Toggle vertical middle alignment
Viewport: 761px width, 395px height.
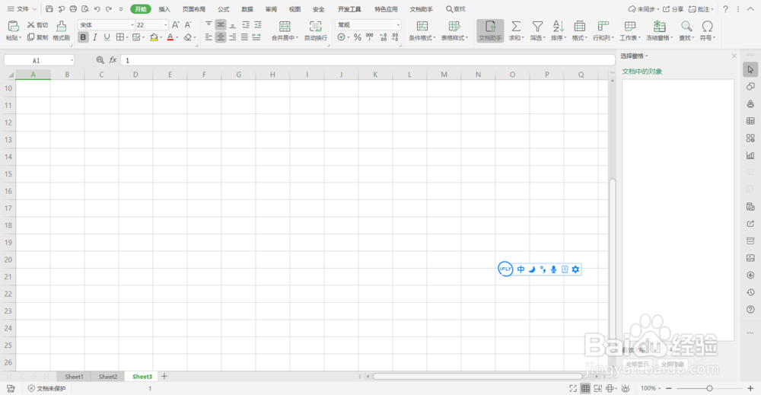[x=221, y=25]
